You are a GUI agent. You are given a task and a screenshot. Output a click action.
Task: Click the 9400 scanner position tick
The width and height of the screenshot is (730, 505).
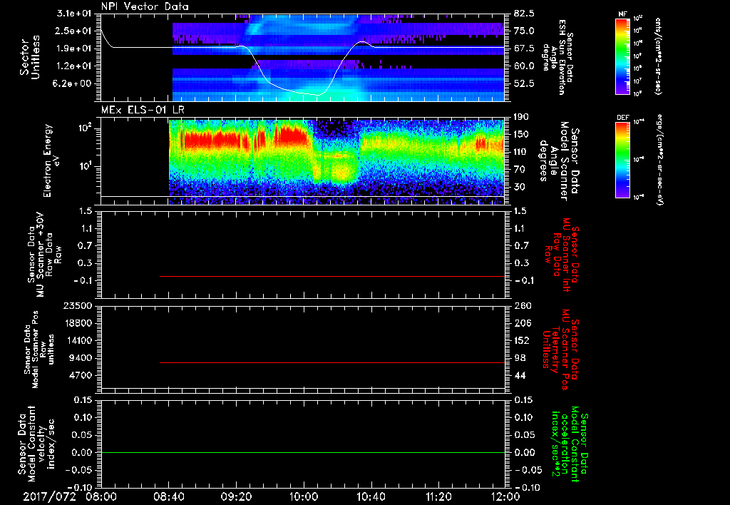(80, 358)
